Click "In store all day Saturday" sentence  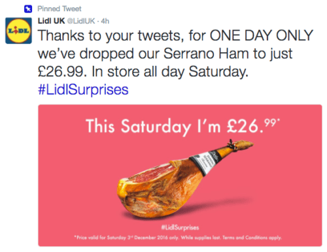point(170,72)
